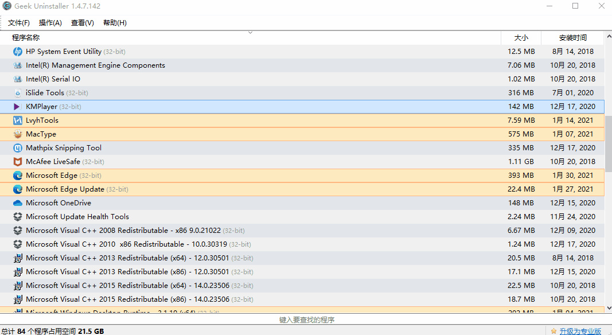
Task: Select the Mathpix Snipping Tool name
Action: [x=64, y=148]
